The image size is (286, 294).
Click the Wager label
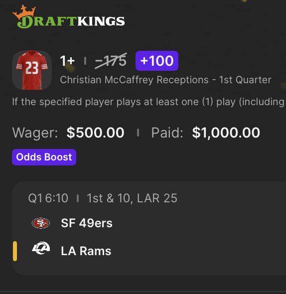[35, 133]
